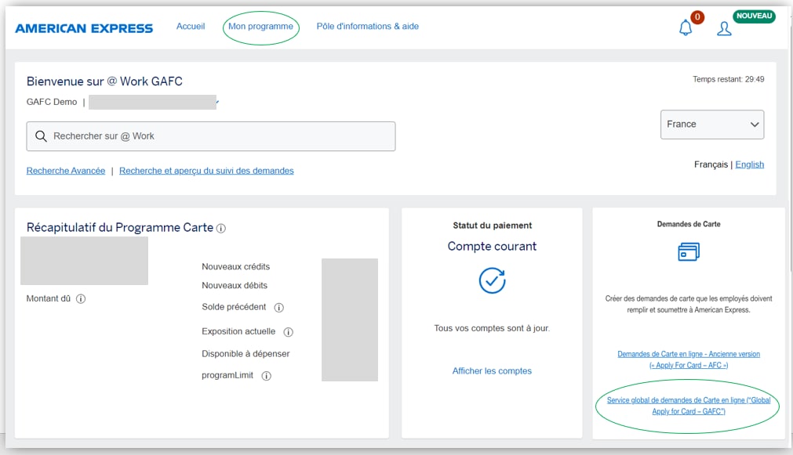Open the France country dropdown
This screenshot has width=793, height=455.
click(x=711, y=125)
